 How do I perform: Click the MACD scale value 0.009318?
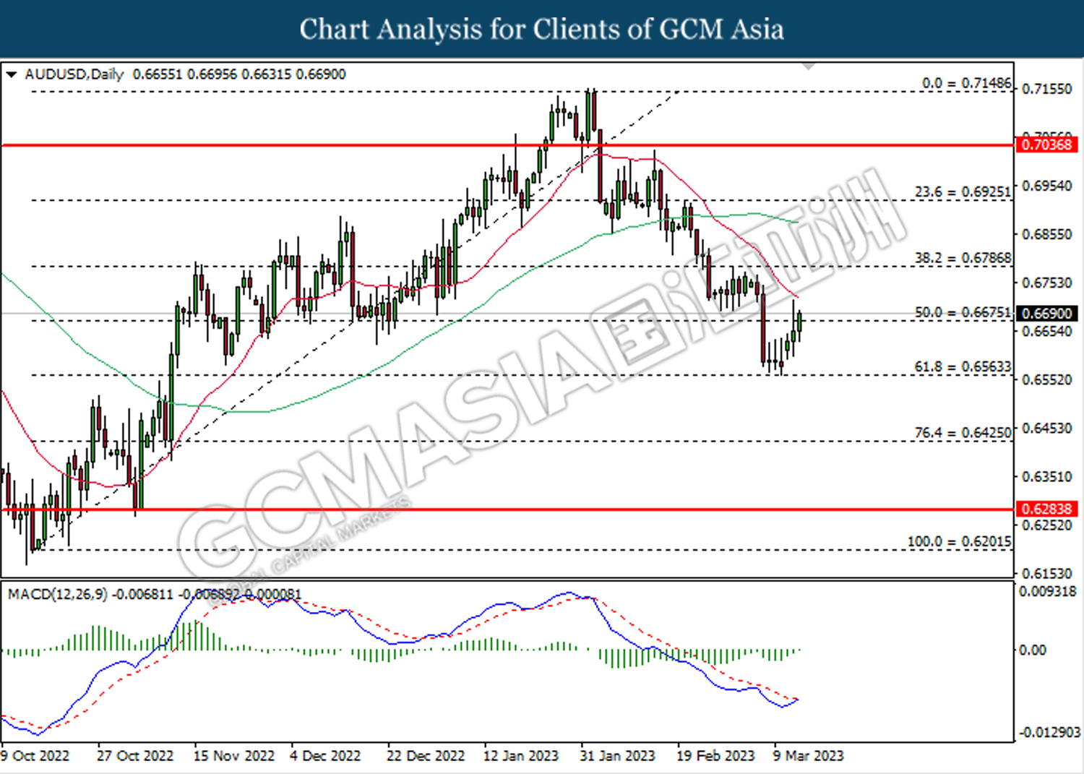(1047, 591)
